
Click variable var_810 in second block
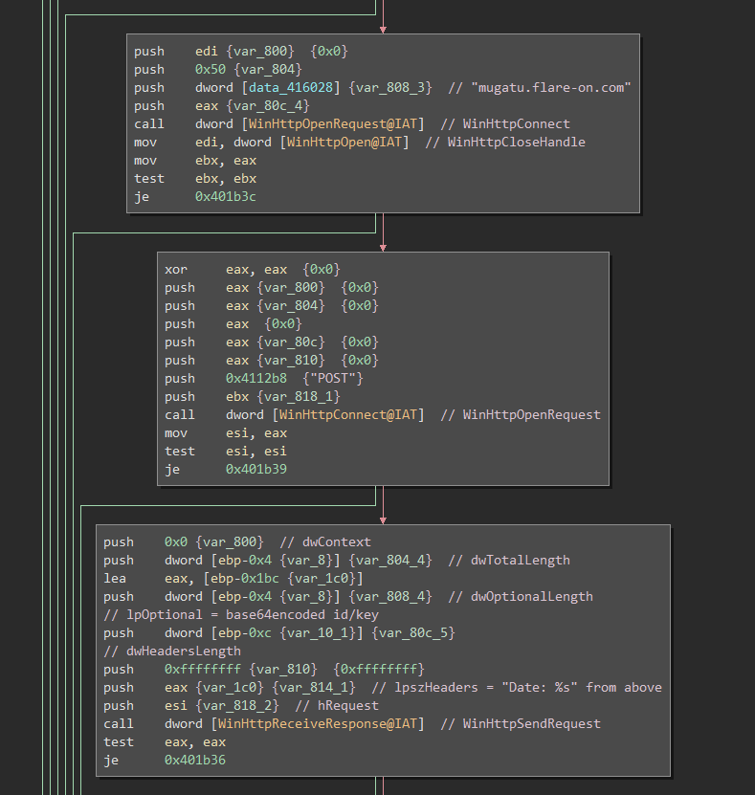pos(291,361)
